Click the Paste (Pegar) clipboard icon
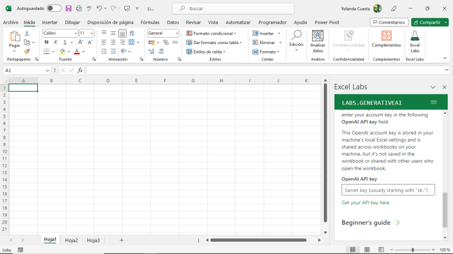453x254 pixels. (14, 36)
